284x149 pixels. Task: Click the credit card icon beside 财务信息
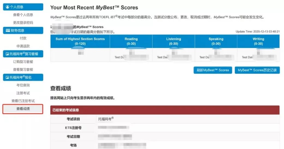pos(8,30)
